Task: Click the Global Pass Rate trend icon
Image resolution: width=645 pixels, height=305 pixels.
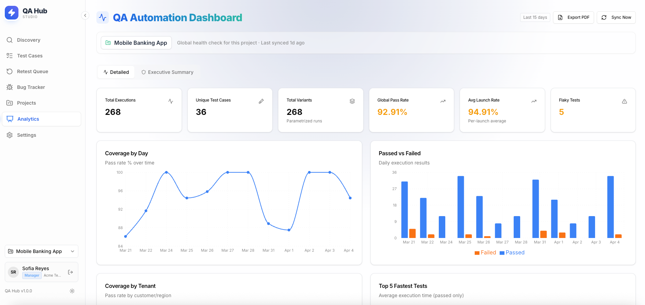Action: click(443, 101)
